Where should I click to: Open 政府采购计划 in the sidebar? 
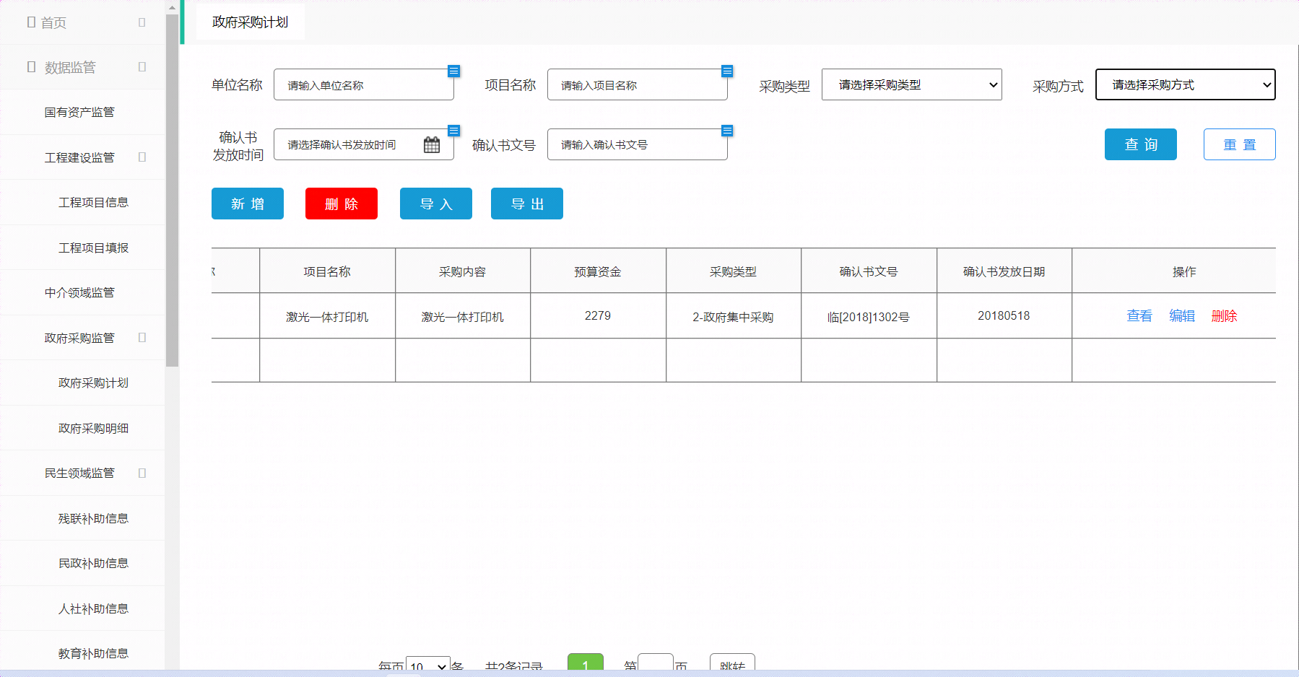[x=93, y=383]
